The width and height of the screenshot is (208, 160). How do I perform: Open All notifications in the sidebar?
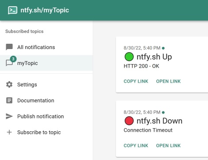[x=46, y=47]
